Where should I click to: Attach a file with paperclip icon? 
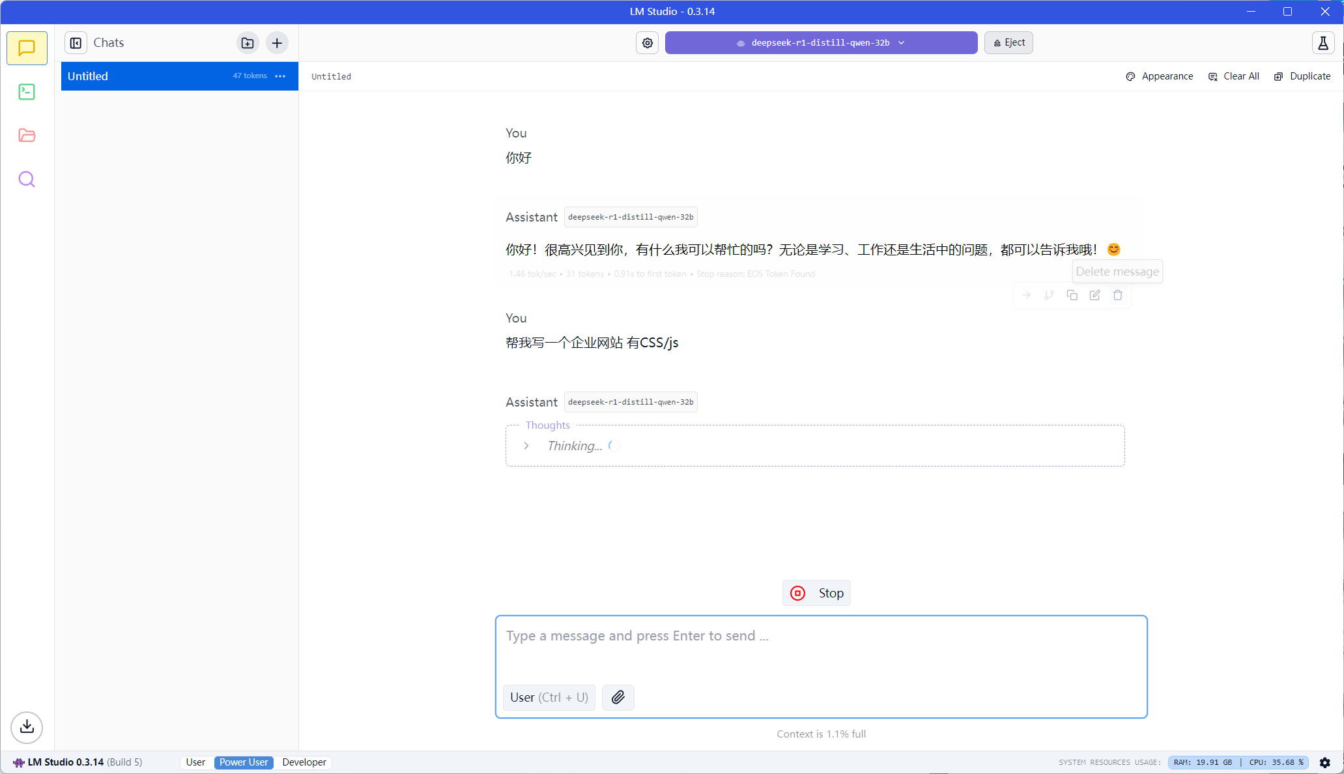point(618,697)
